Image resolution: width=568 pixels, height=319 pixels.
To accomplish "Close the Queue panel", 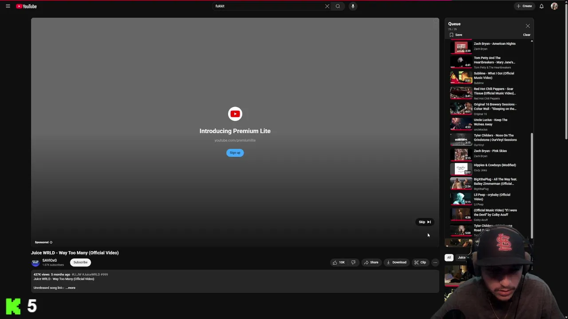I will (x=528, y=26).
